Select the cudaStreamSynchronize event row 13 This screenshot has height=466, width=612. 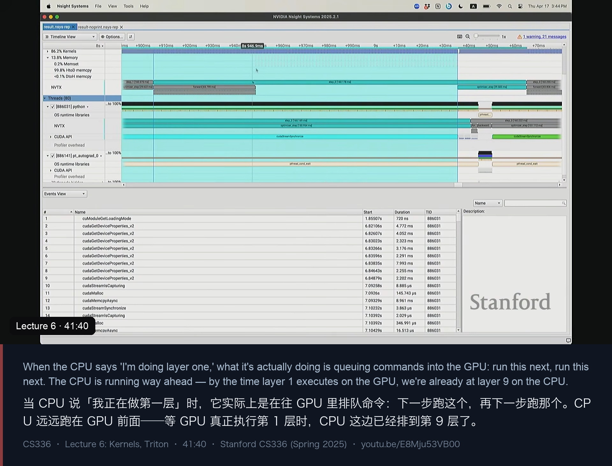pyautogui.click(x=250, y=308)
